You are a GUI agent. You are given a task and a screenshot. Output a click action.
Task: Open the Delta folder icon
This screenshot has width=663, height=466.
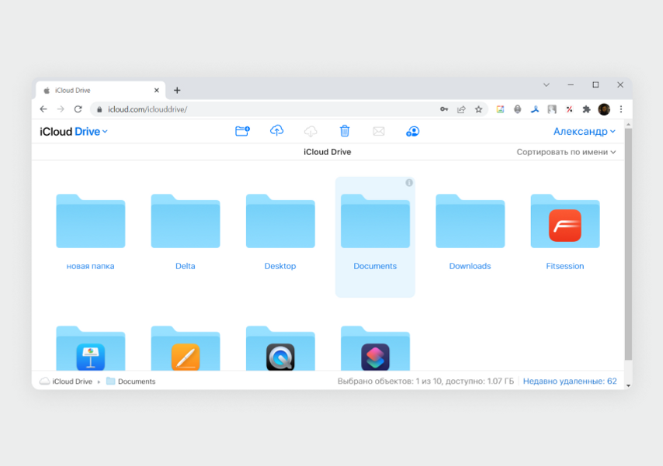point(186,221)
